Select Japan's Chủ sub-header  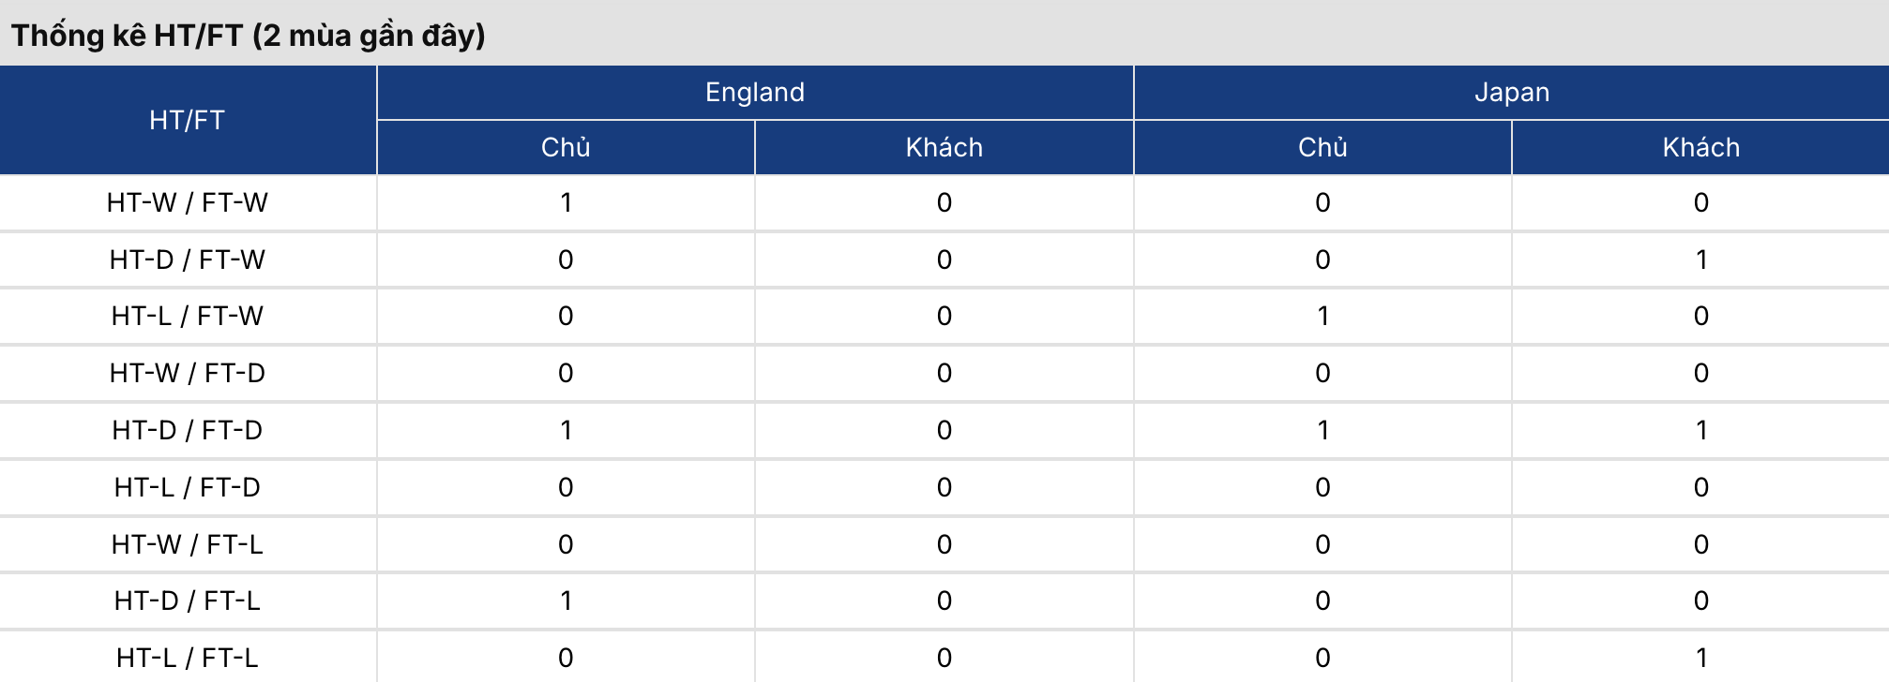(1322, 147)
